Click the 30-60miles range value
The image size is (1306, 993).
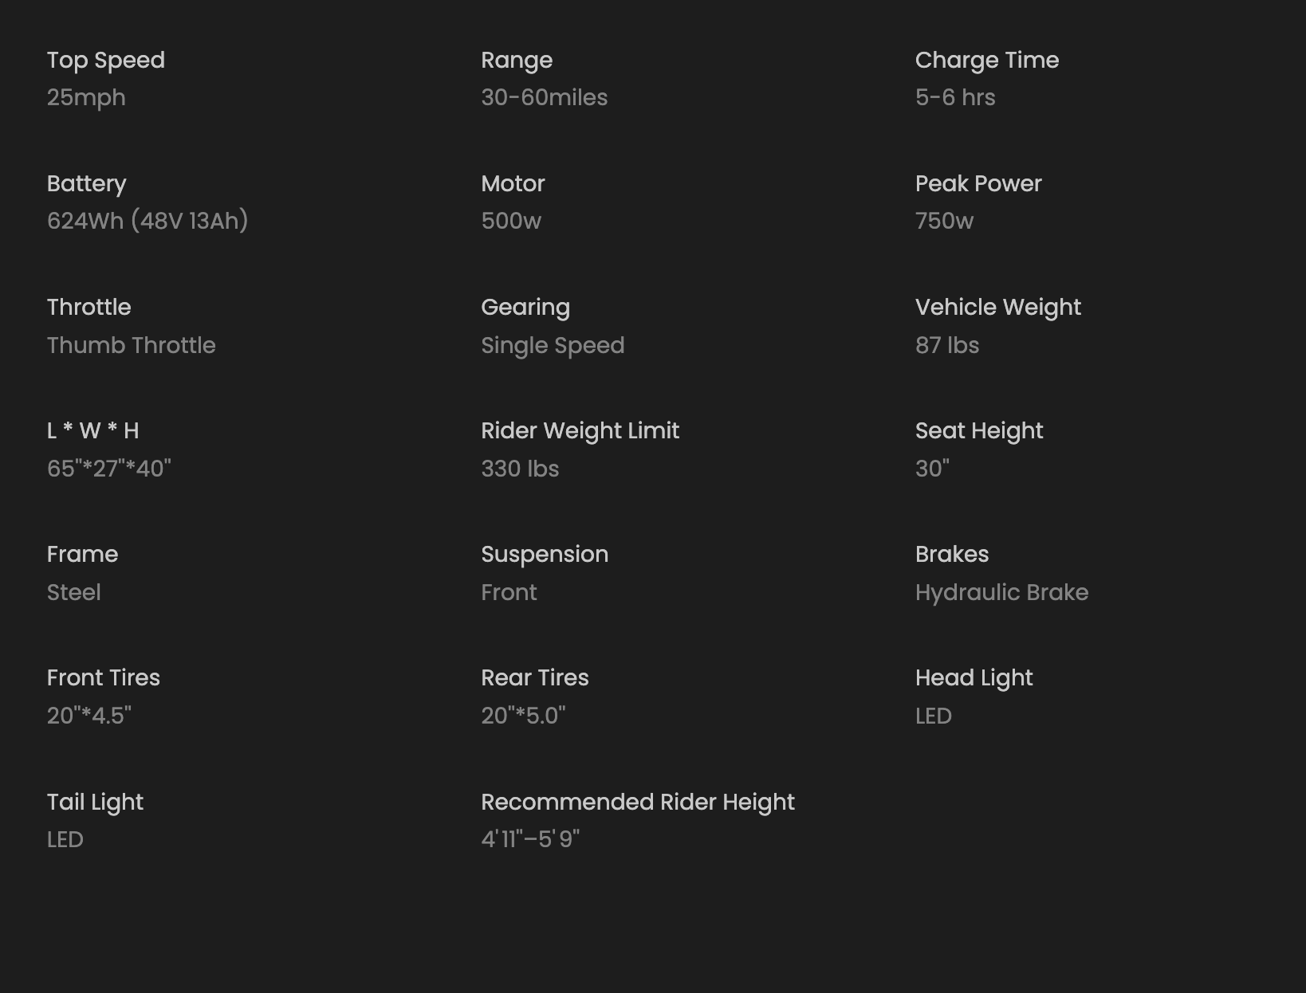(x=545, y=97)
